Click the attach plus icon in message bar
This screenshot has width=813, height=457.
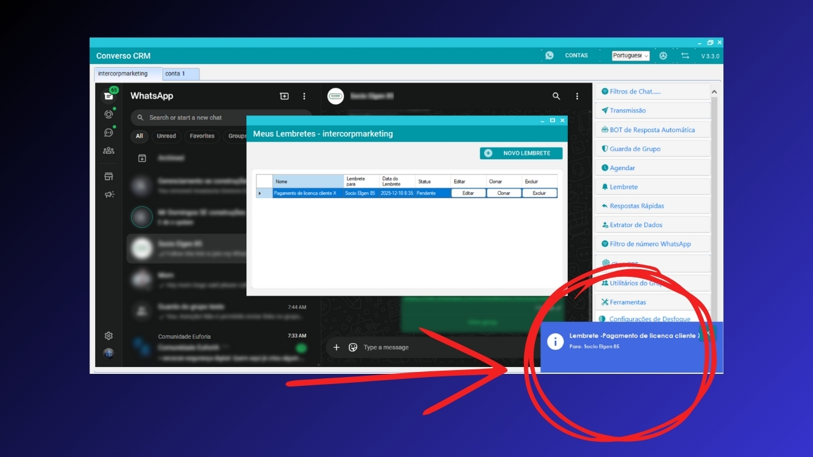coord(337,347)
